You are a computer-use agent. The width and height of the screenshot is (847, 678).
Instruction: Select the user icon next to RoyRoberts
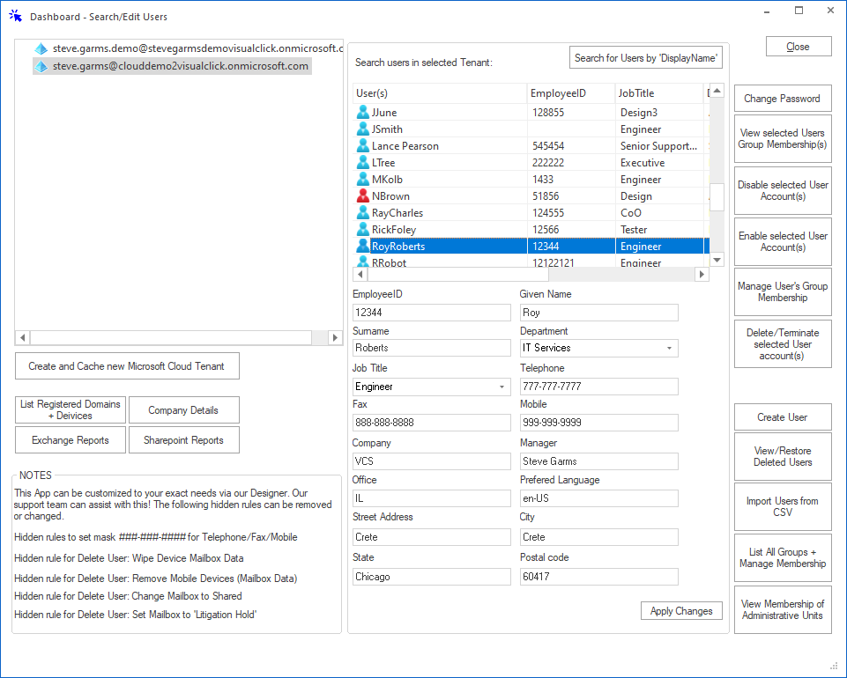(363, 246)
